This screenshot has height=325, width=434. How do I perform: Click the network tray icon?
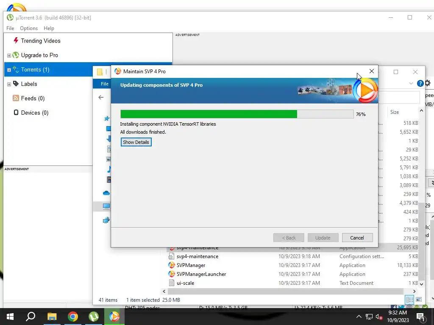tap(369, 317)
